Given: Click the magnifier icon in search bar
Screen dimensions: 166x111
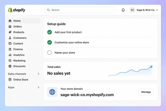Looking at the screenshot, I should (x=48, y=10).
